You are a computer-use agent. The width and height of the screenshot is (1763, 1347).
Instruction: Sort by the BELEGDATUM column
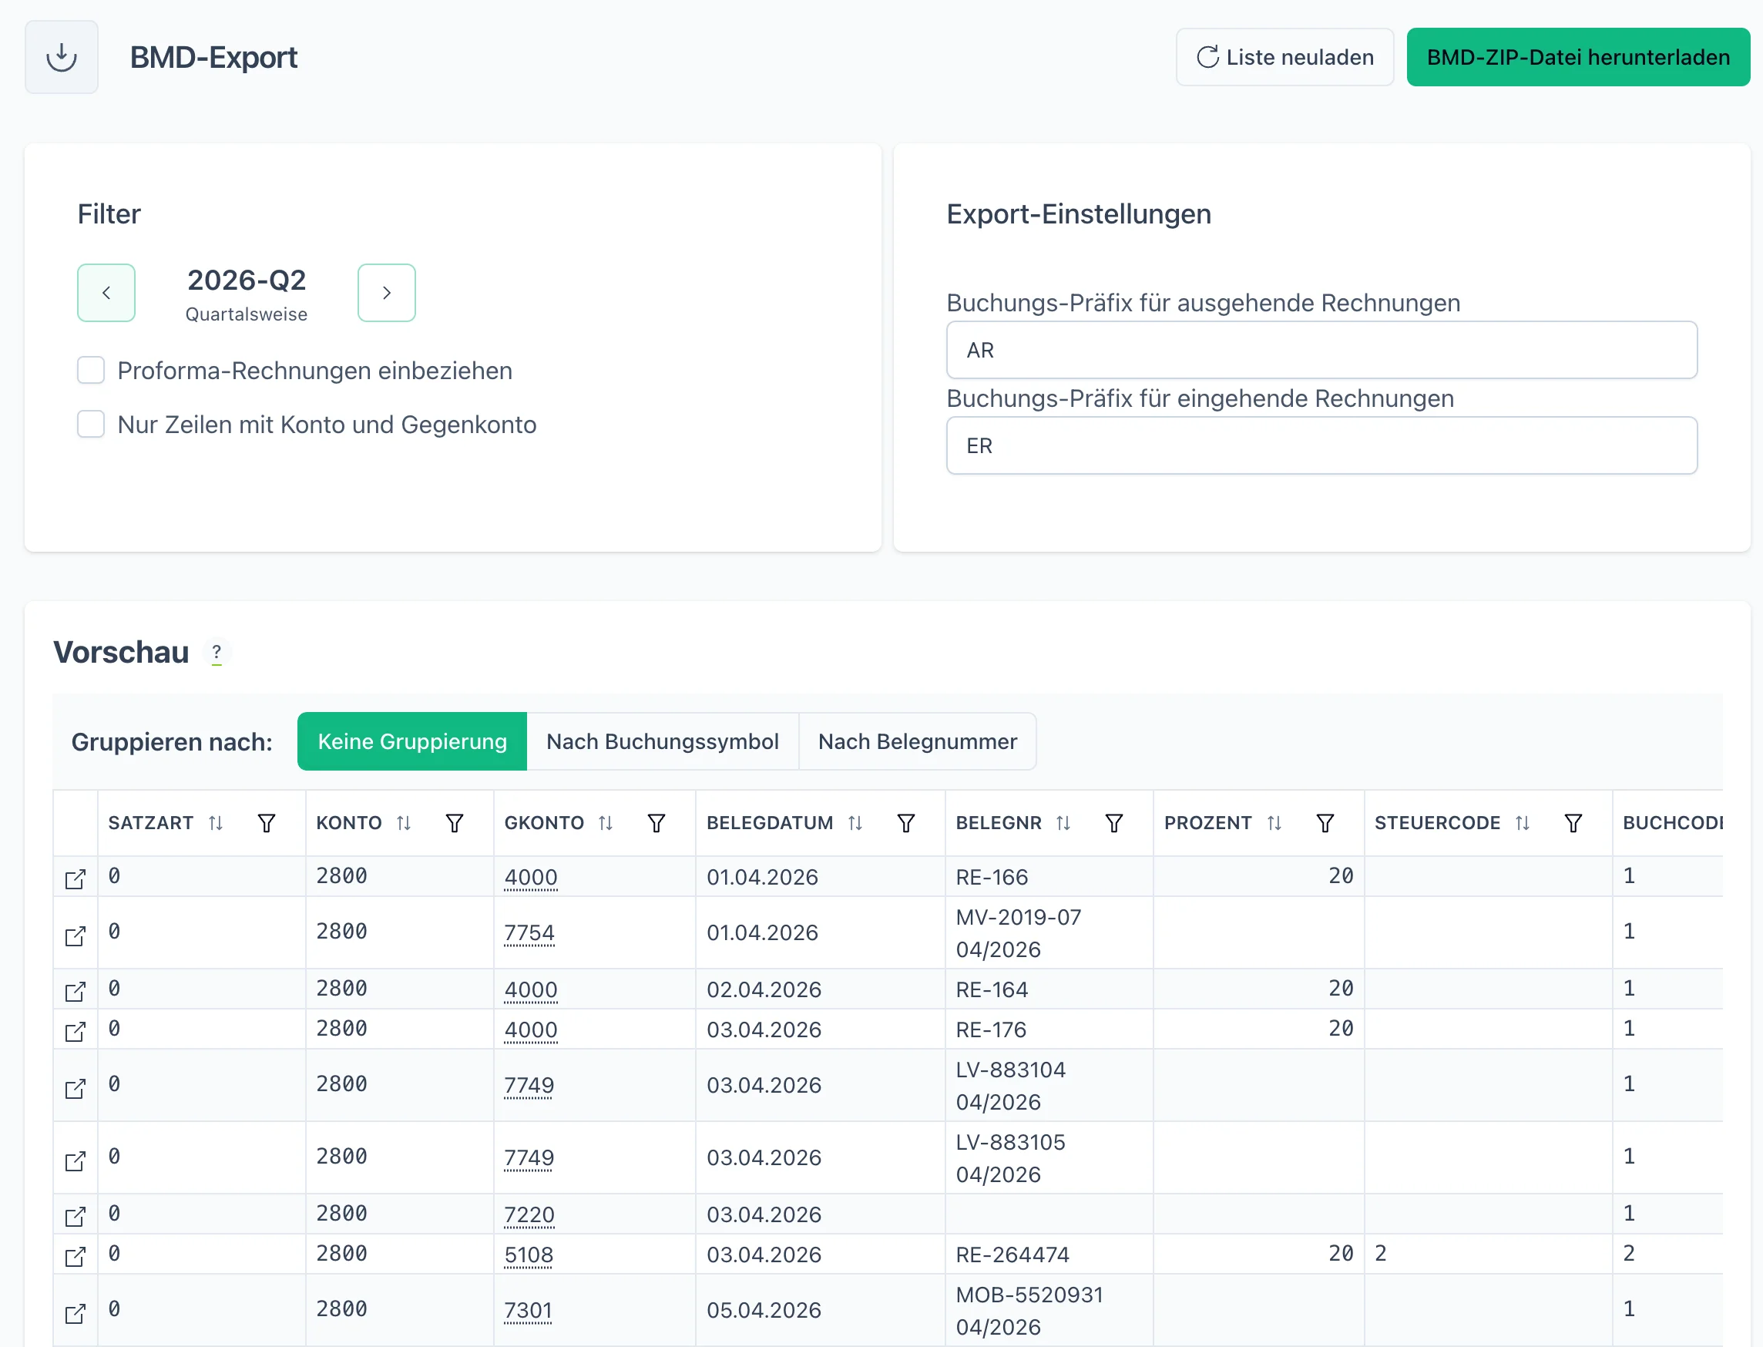855,823
